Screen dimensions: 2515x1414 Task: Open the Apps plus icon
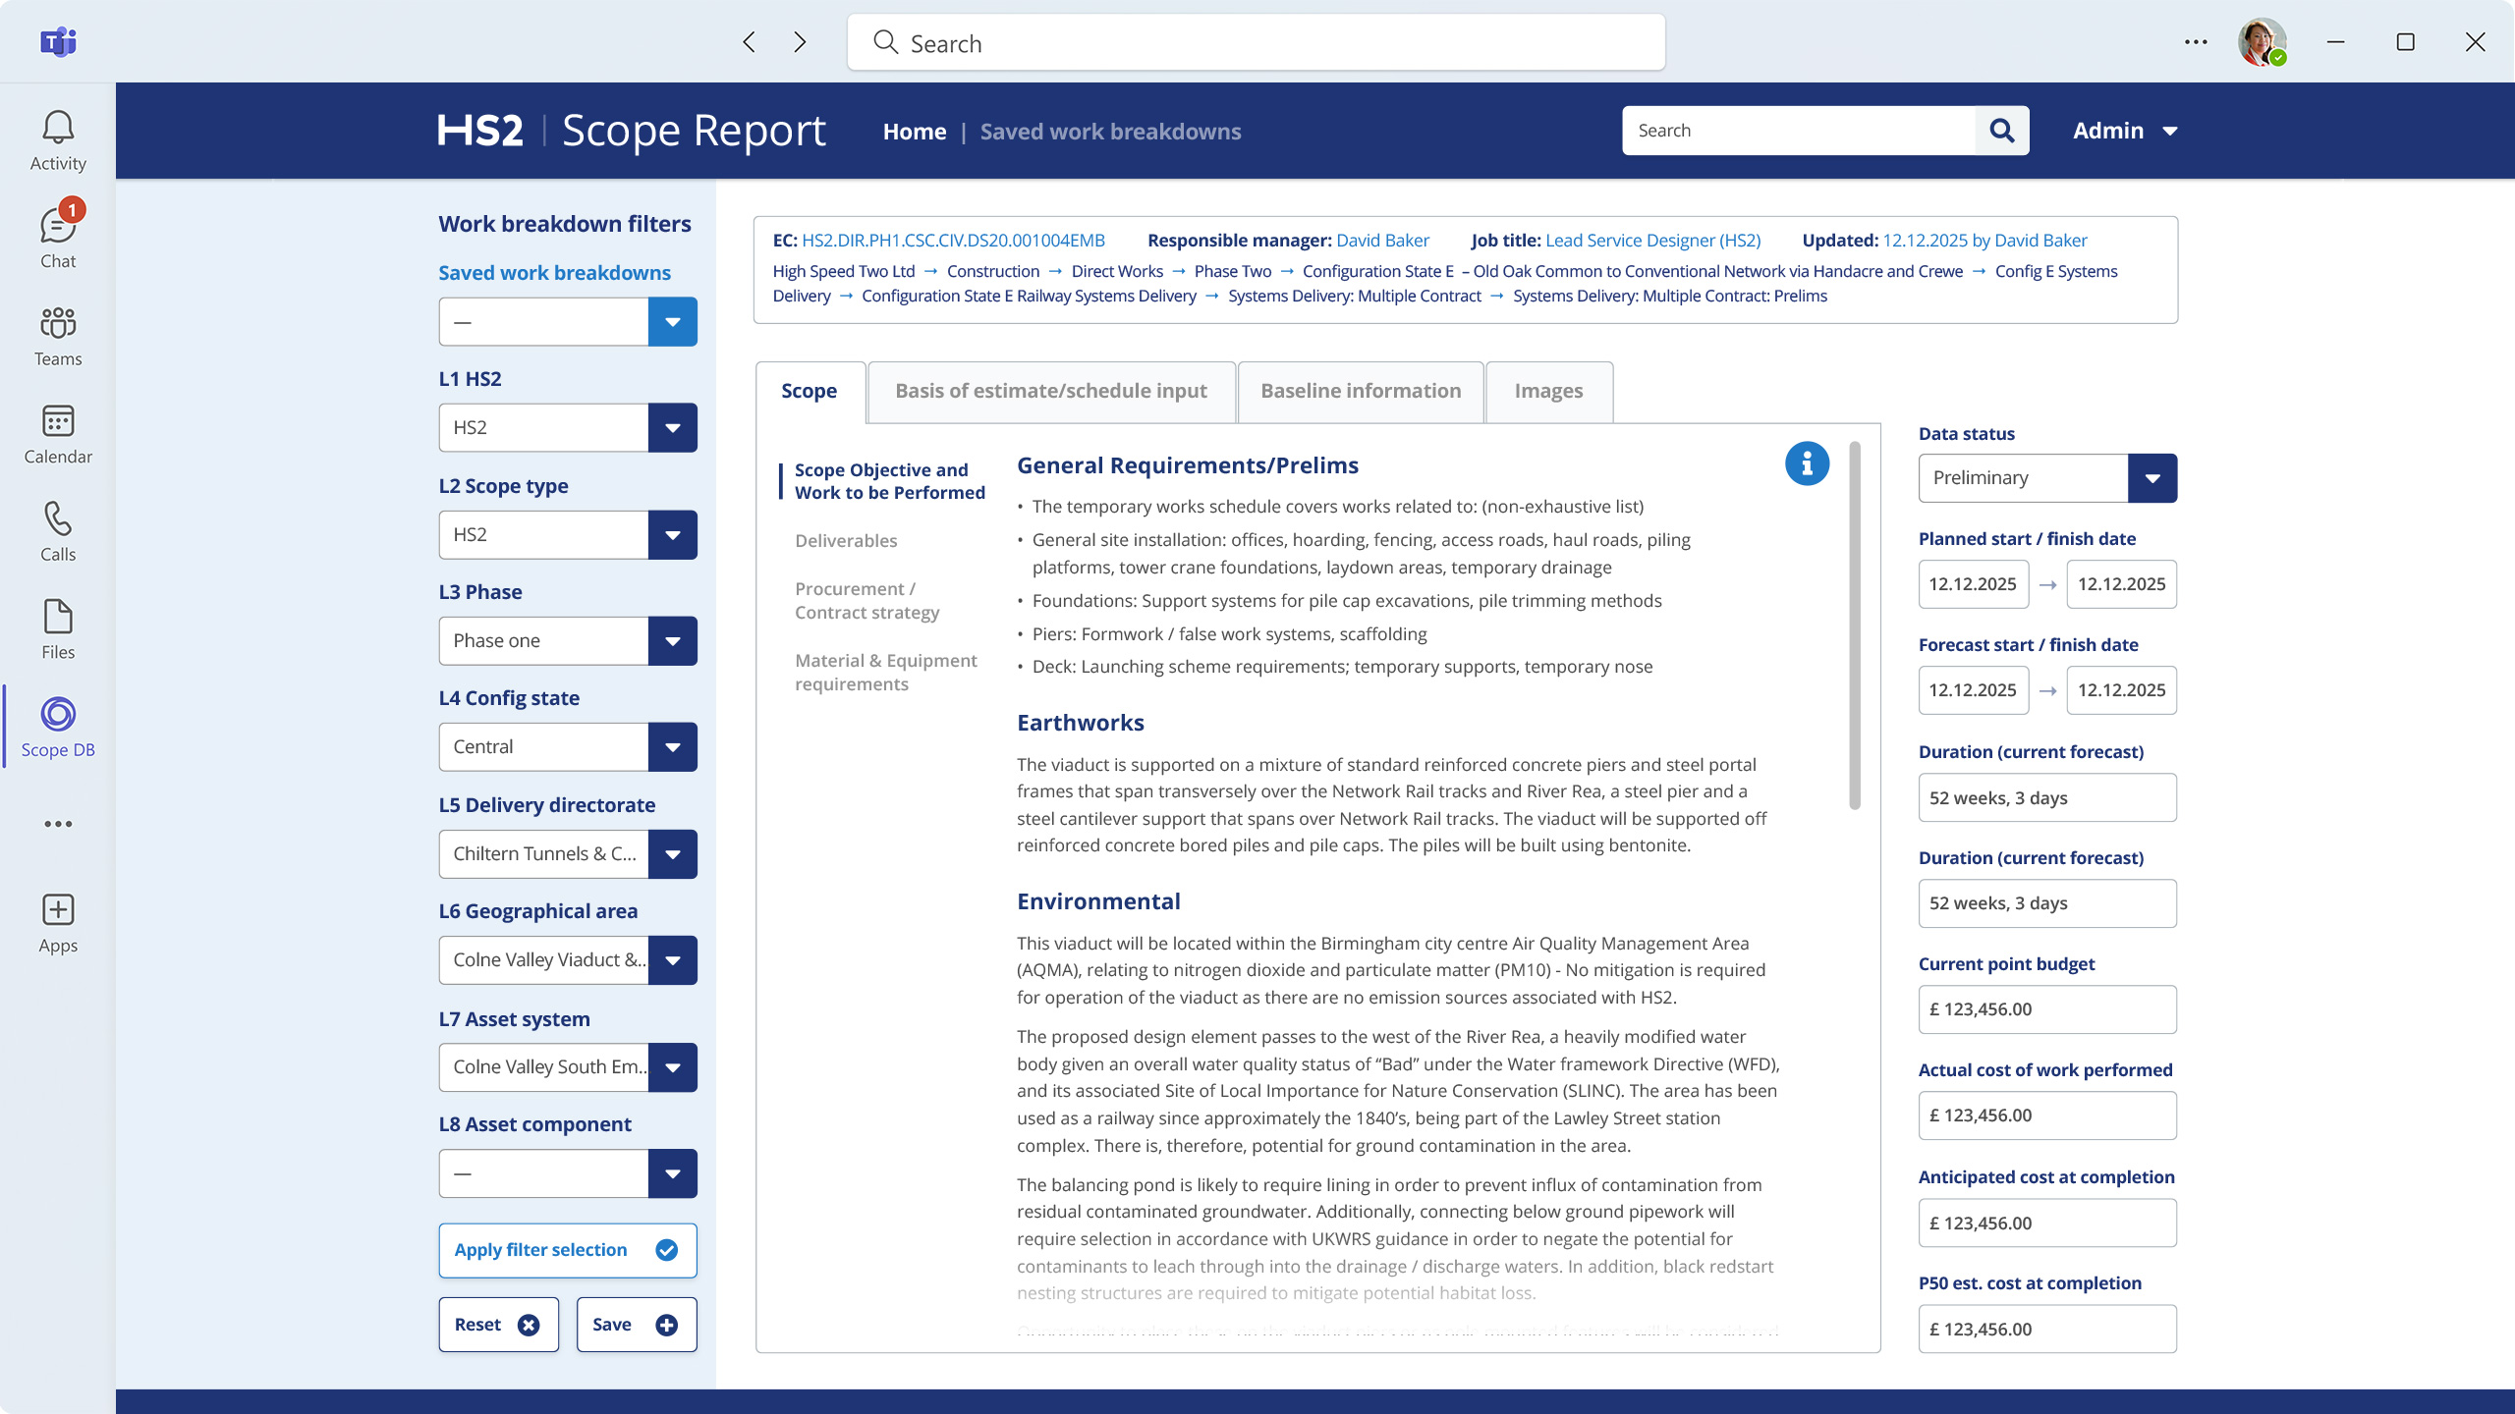point(58,923)
